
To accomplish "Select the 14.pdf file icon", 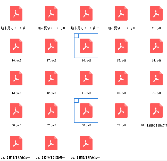I will pyautogui.click(x=156, y=46).
